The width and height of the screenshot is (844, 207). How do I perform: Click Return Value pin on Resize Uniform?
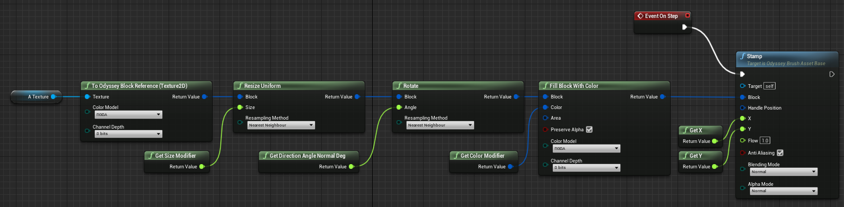pos(357,97)
